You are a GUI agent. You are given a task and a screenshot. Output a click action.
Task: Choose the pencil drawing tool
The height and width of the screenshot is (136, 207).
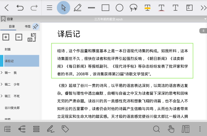click(x=77, y=8)
